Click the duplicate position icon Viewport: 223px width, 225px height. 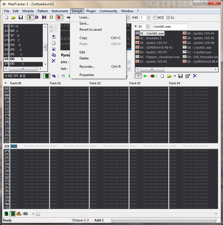54,55
